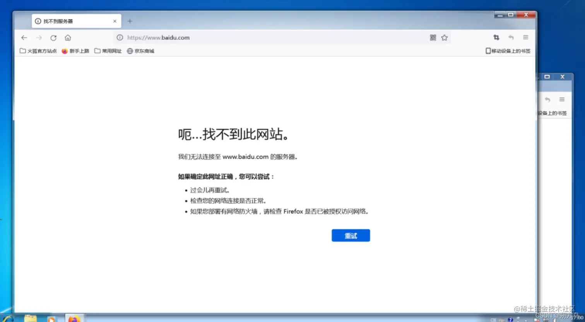Minimize the front Firefox window
This screenshot has height=322, width=585.
point(500,15)
